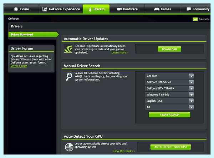Open the Home tab
The width and height of the screenshot is (214, 158).
[21, 9]
